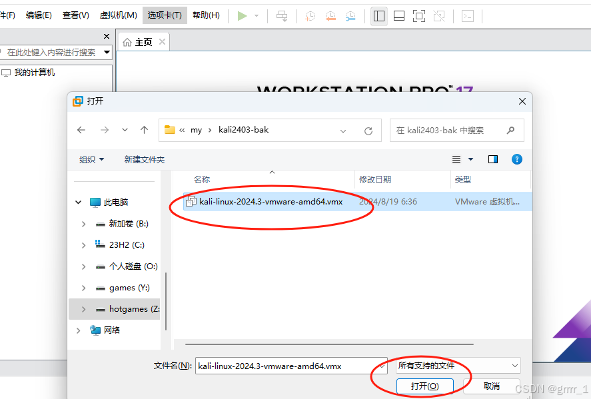Open recent locations chevron dropdown

125,131
